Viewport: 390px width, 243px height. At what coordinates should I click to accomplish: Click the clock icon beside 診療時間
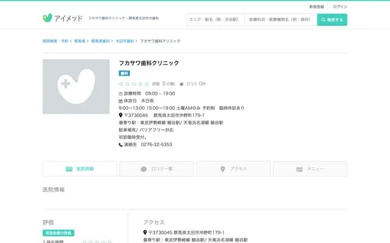tap(121, 94)
